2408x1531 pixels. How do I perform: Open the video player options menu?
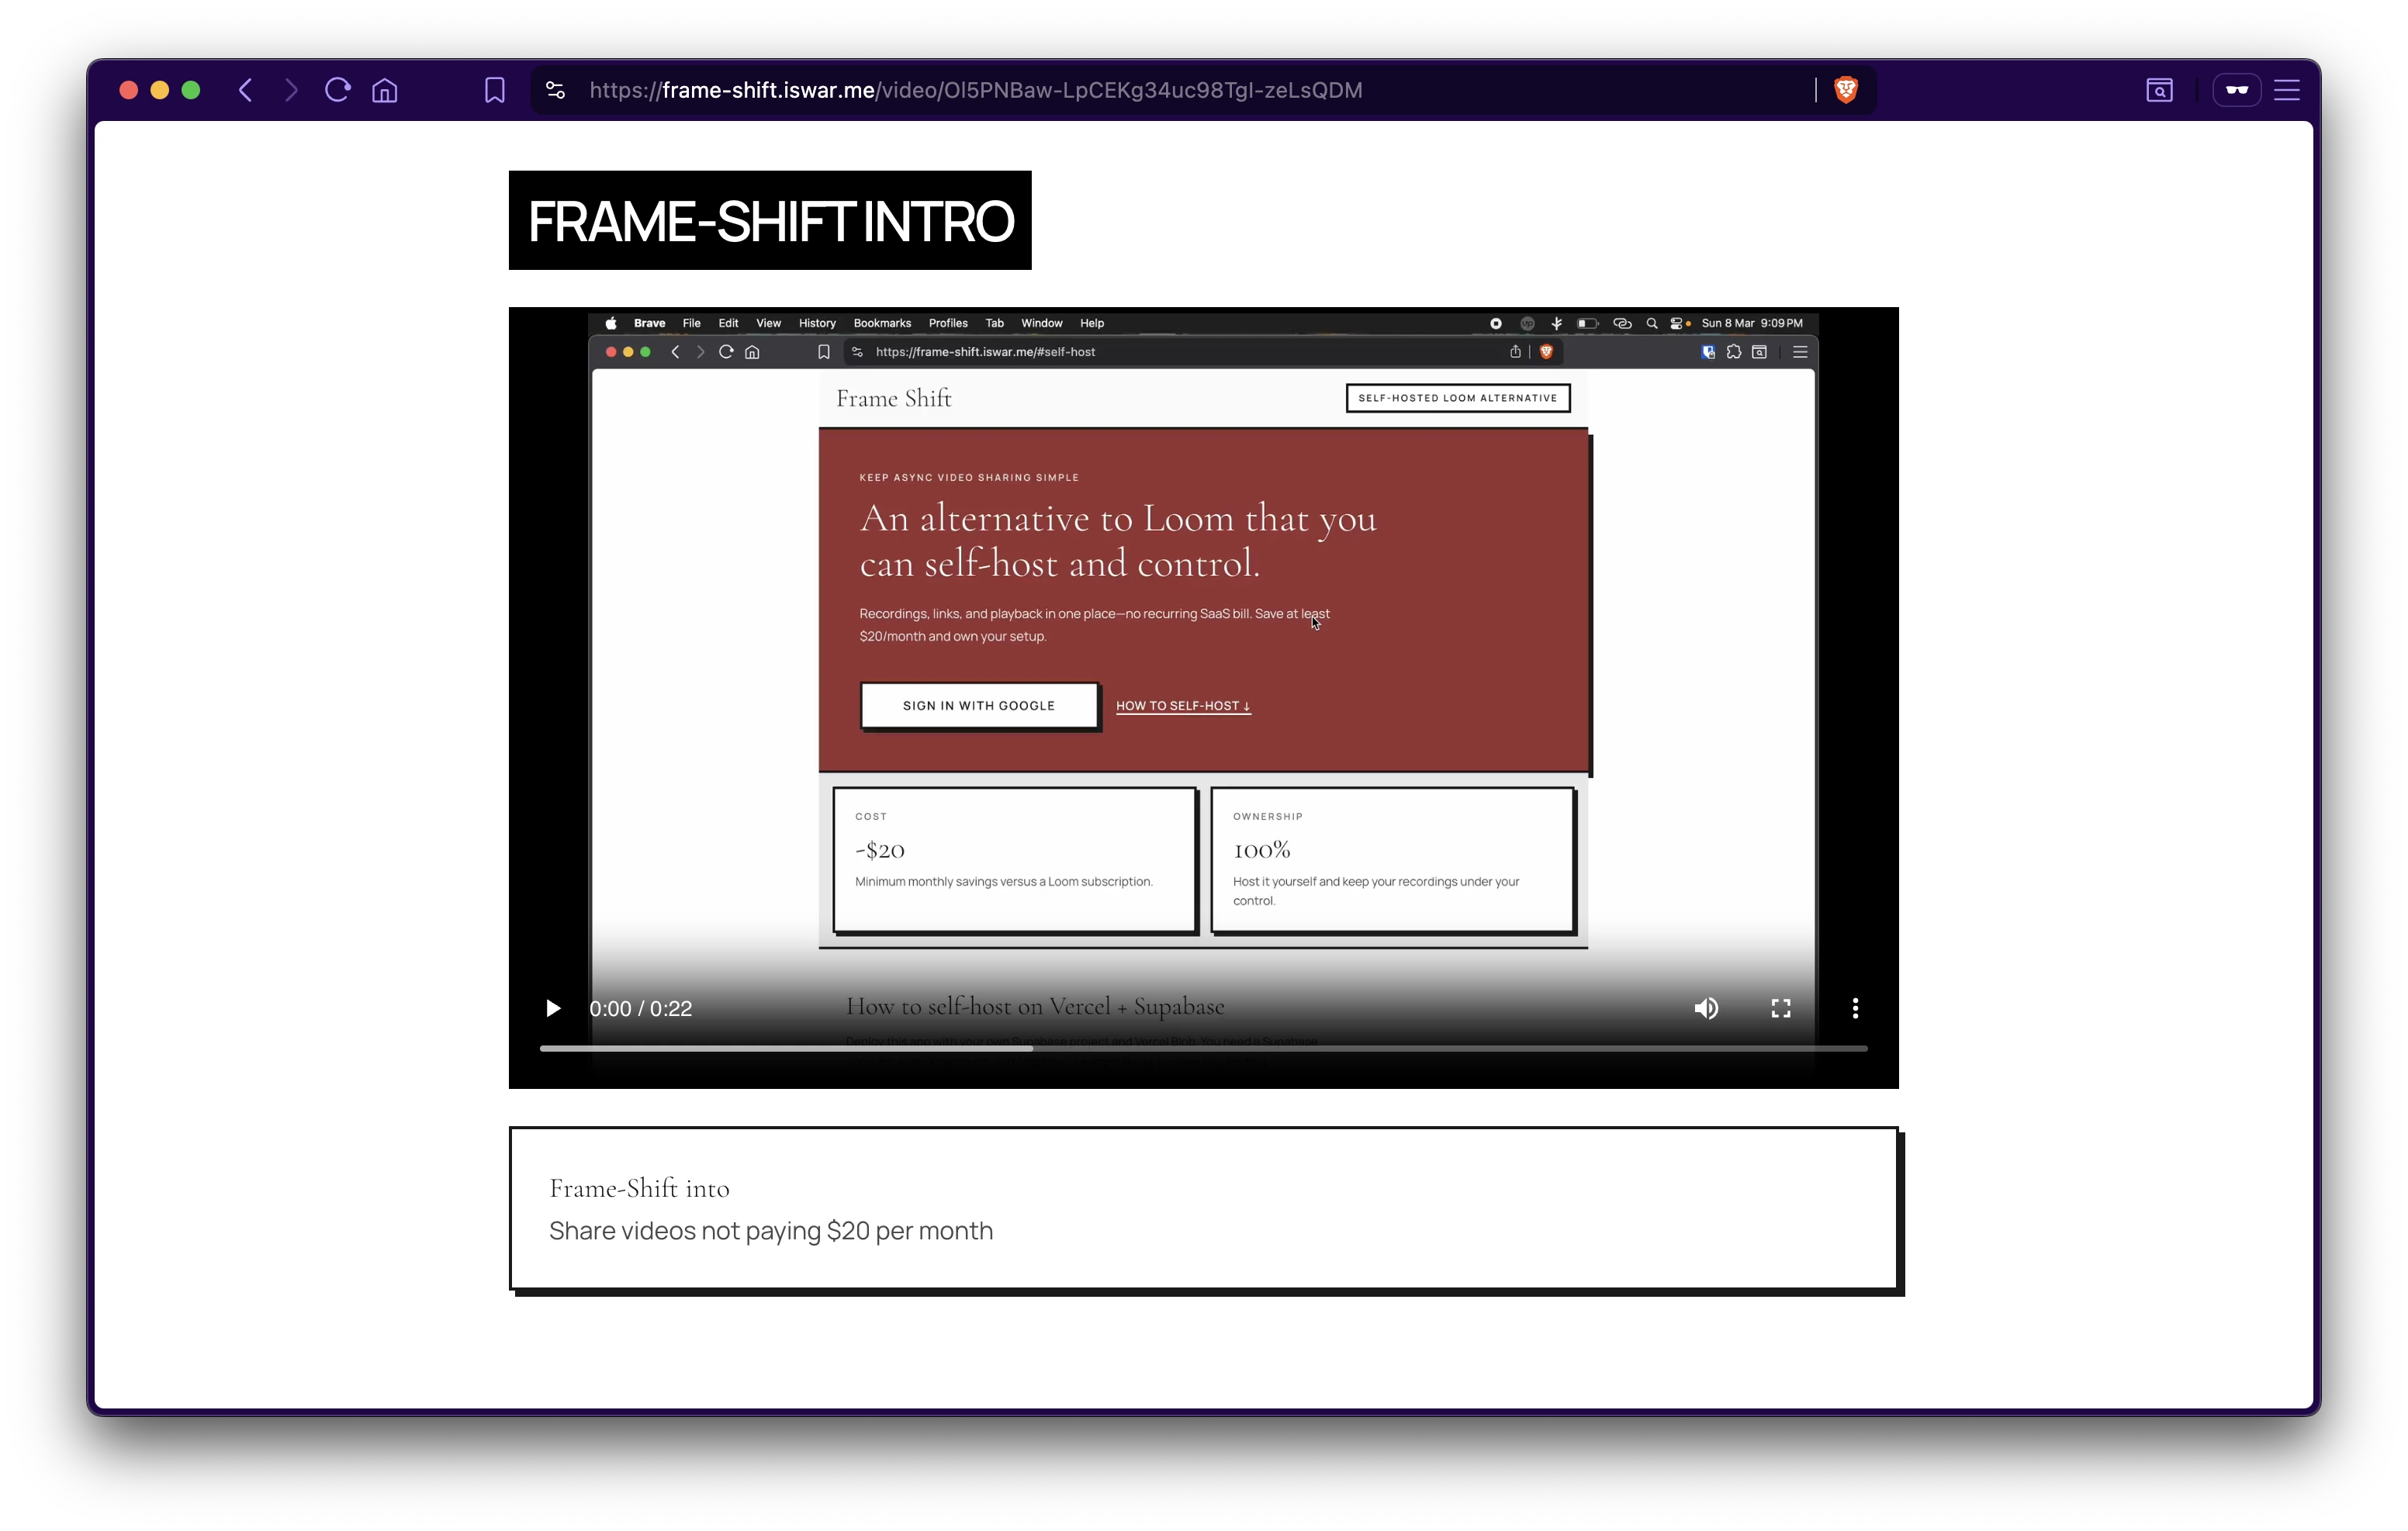click(1854, 1008)
